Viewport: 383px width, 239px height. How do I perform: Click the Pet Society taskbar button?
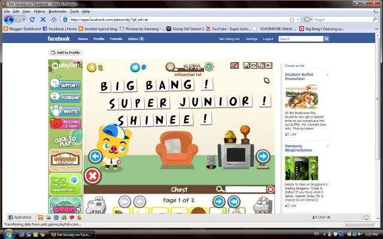72,235
